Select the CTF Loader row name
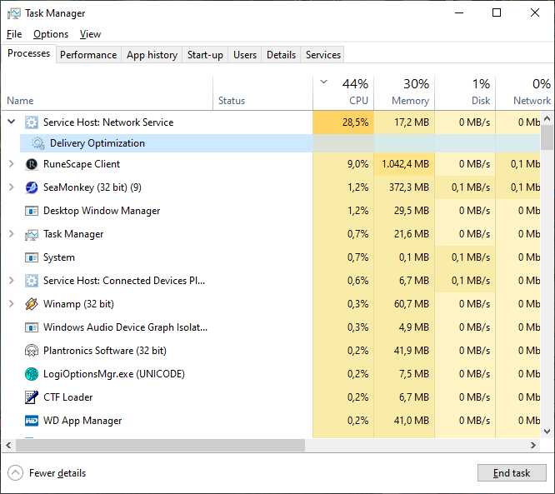Viewport: 555px width, 494px height. point(68,397)
